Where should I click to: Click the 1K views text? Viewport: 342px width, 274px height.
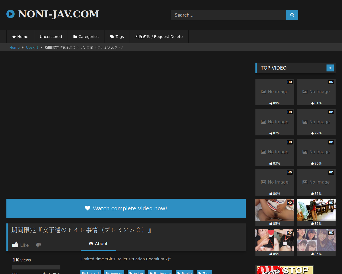click(x=22, y=260)
